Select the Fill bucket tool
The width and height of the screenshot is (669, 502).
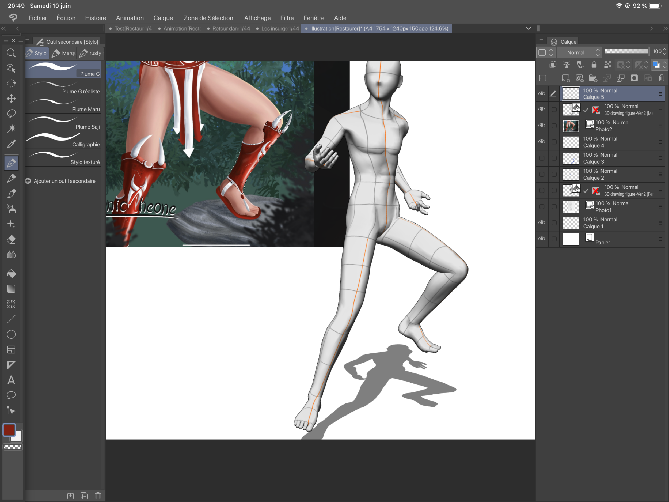pyautogui.click(x=11, y=274)
